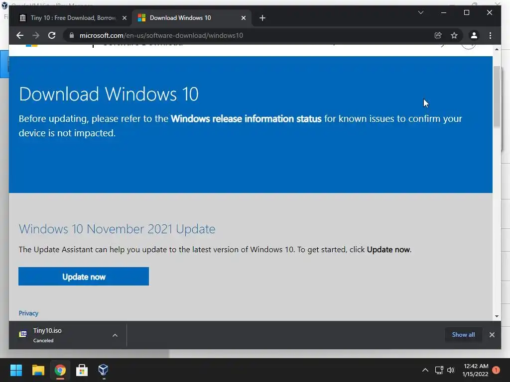Click the Download Windows 10 heading

point(109,94)
